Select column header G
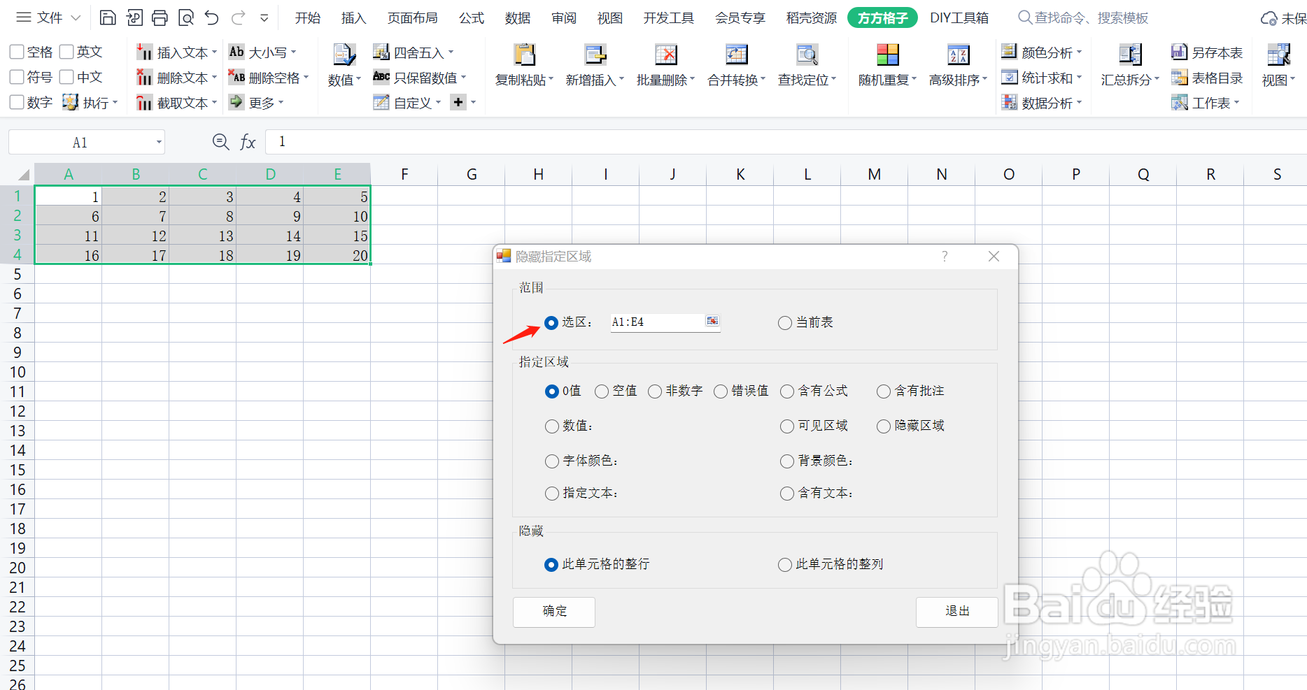Viewport: 1307px width, 690px height. (472, 174)
